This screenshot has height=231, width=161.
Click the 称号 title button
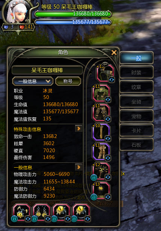coord(68,81)
